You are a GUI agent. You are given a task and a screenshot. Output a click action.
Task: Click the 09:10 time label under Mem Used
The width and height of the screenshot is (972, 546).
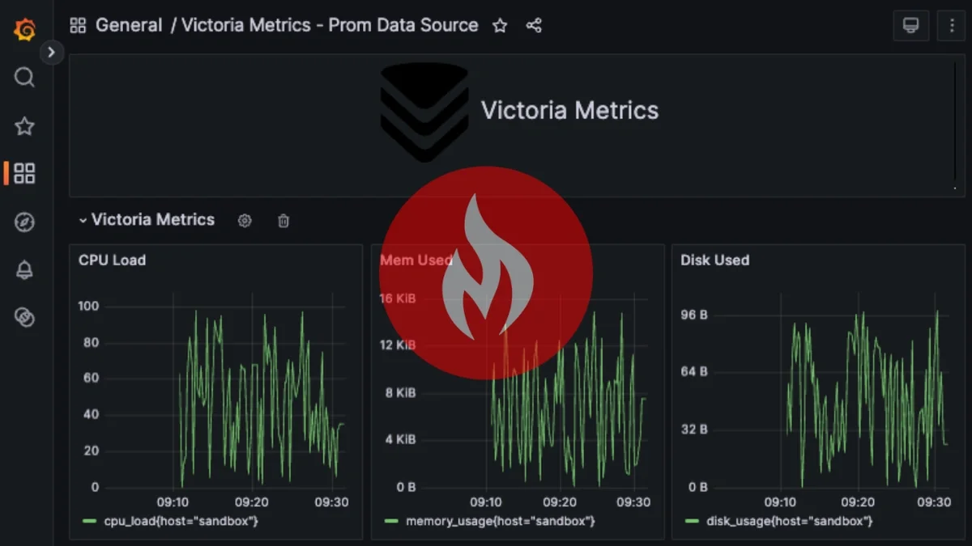486,502
